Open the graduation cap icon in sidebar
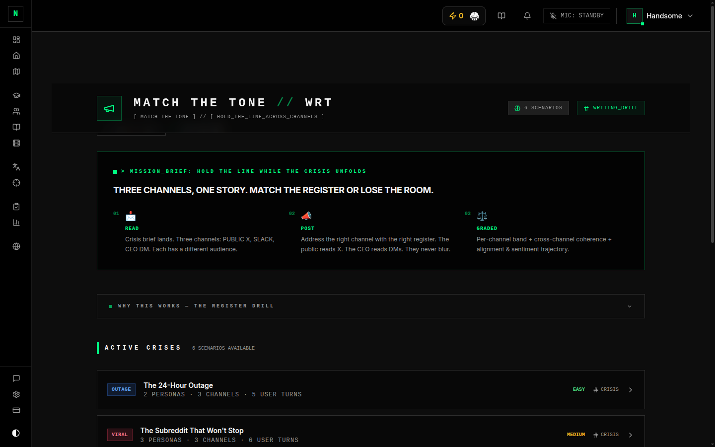The height and width of the screenshot is (447, 715). coord(16,95)
